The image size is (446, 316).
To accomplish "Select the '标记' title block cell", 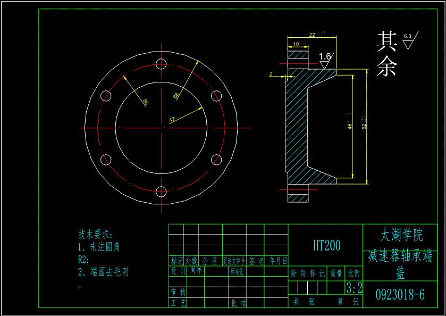I will pos(176,261).
